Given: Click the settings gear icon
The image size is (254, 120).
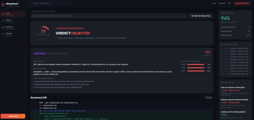Looking at the screenshot, I should coord(3,34).
